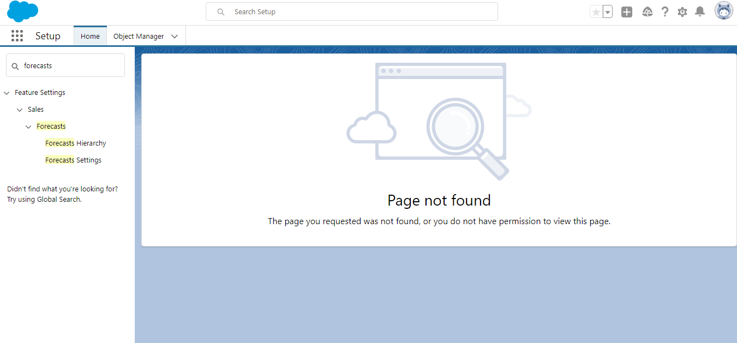Click the Salesforce cloud logo
The width and height of the screenshot is (737, 343).
click(22, 11)
